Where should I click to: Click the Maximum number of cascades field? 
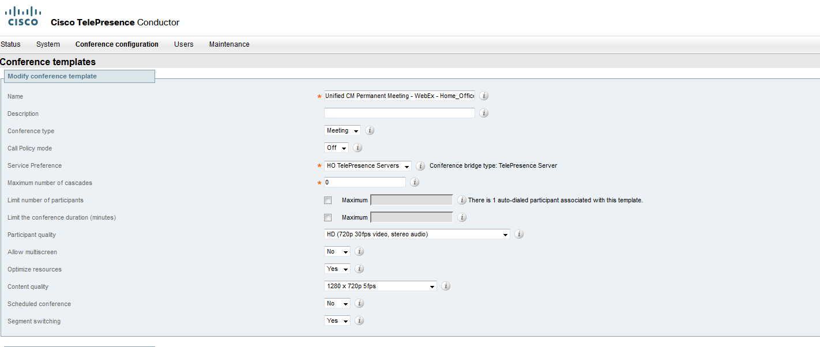pos(365,182)
